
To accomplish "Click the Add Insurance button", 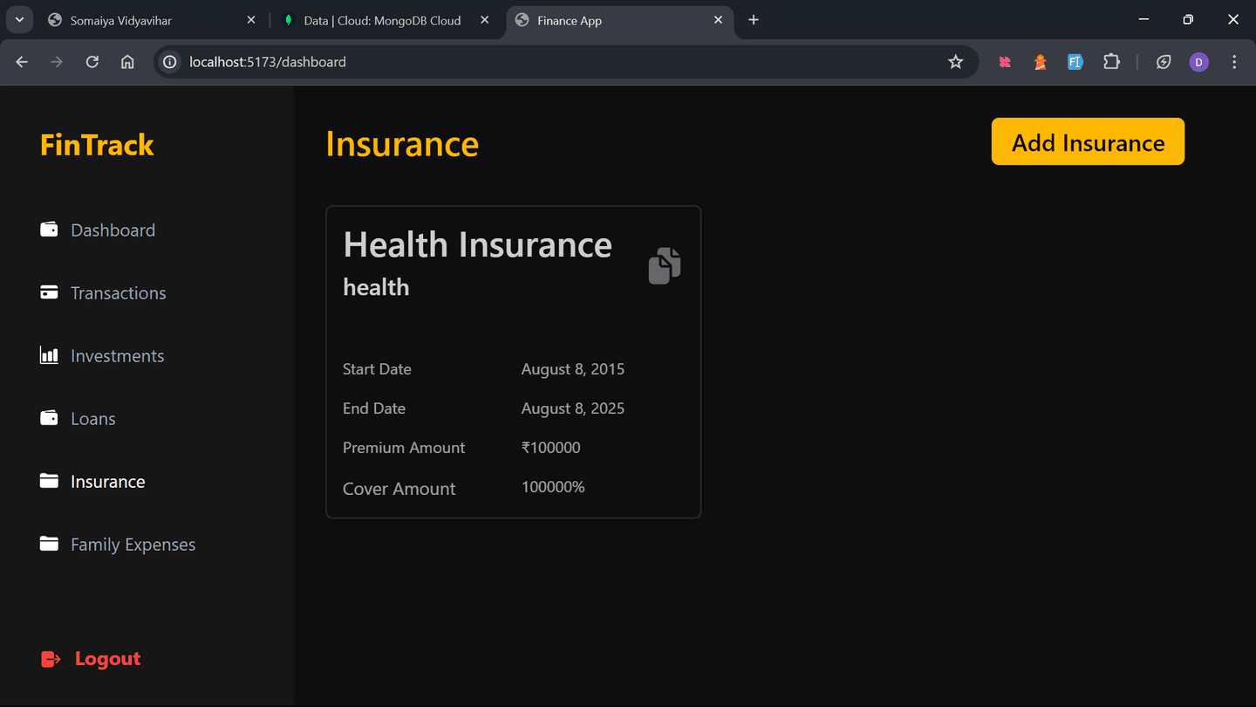I will tap(1088, 141).
